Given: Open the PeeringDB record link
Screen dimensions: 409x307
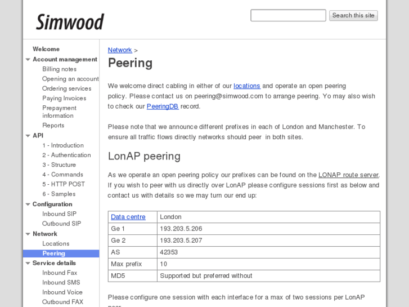Looking at the screenshot, I should tap(163, 106).
